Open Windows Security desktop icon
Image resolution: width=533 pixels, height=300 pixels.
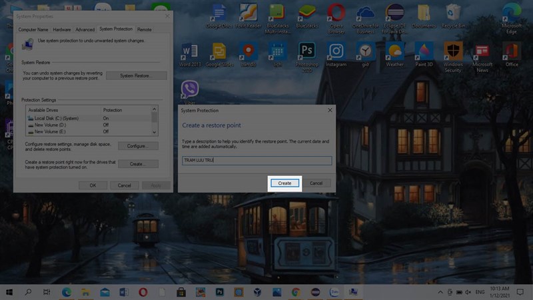pyautogui.click(x=453, y=57)
